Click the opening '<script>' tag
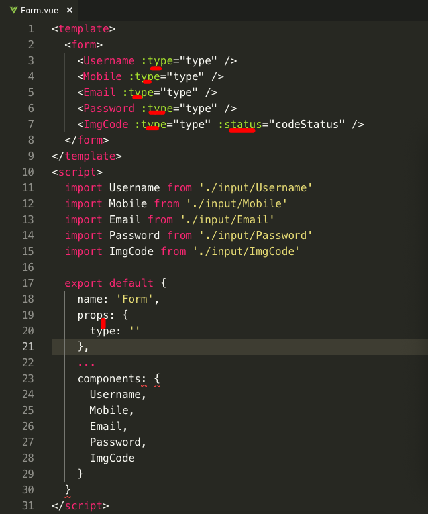Image resolution: width=428 pixels, height=514 pixels. point(78,172)
